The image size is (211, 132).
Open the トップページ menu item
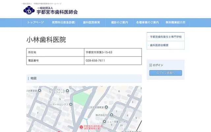click(35, 22)
